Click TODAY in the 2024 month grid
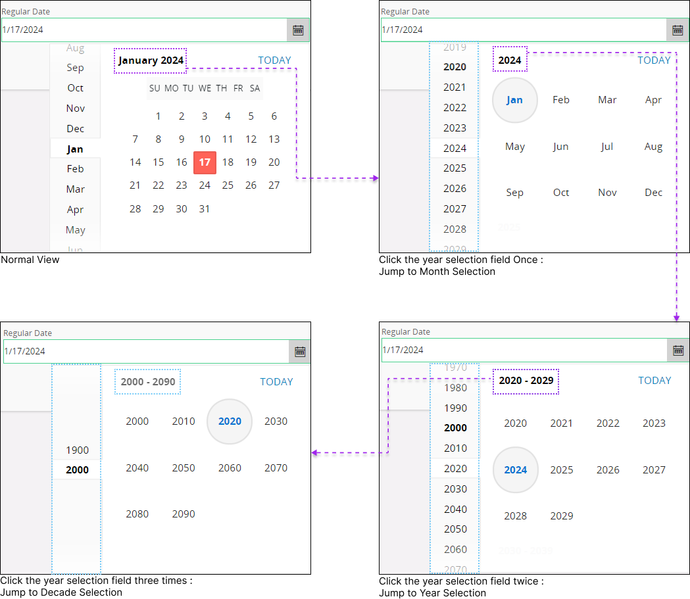690x599 pixels. coord(654,60)
